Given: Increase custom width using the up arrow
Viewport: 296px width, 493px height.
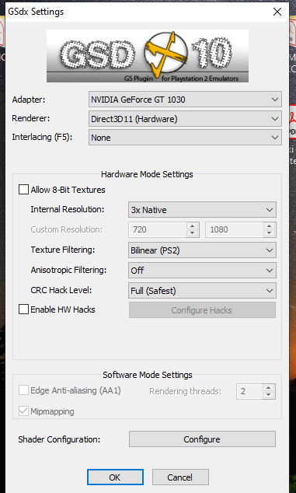Looking at the screenshot, I should click(193, 226).
